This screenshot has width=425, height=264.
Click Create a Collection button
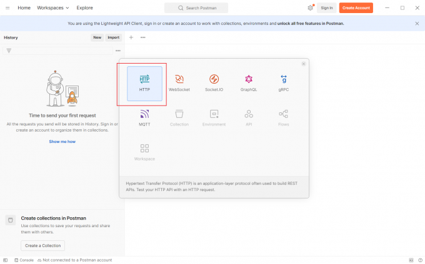coord(43,245)
